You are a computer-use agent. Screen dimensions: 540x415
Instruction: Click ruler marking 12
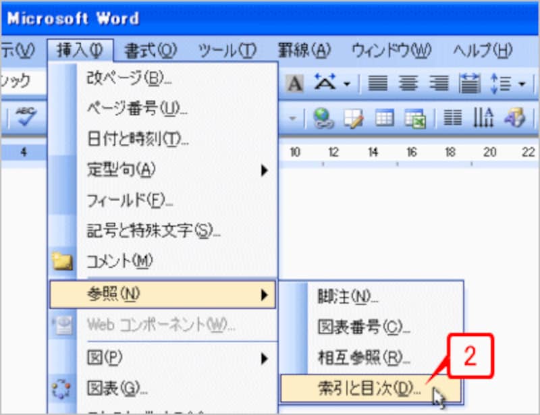[x=333, y=153]
